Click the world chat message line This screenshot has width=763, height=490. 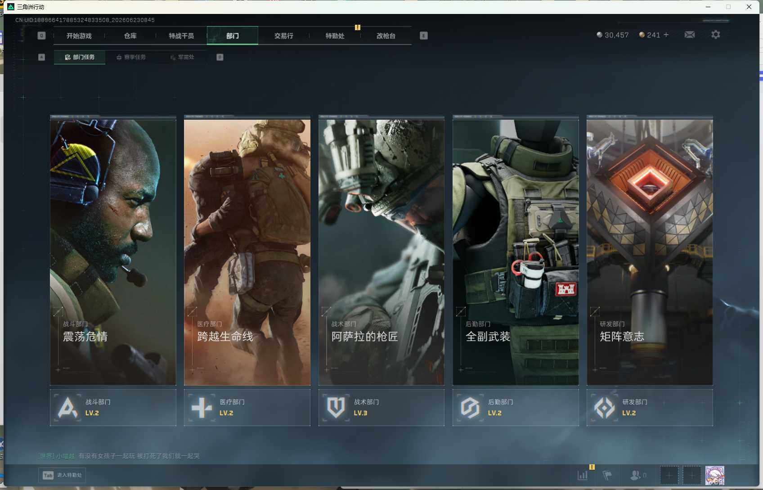tap(119, 456)
